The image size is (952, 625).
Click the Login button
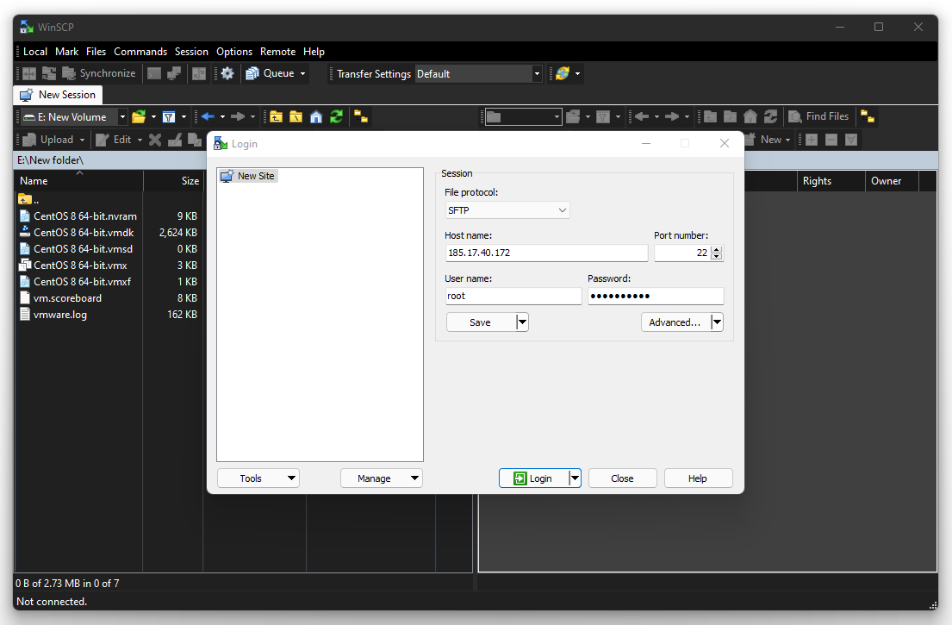coord(533,478)
